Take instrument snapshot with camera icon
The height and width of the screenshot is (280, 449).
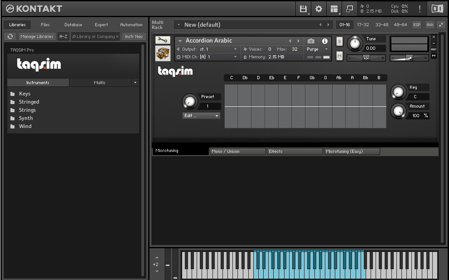311,41
